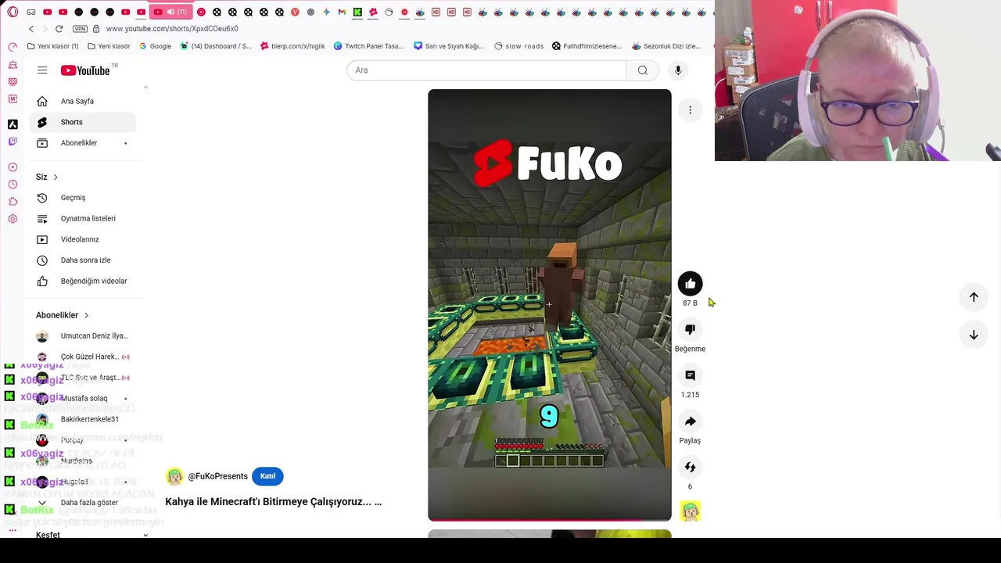Open Videolarınız

[x=83, y=239]
